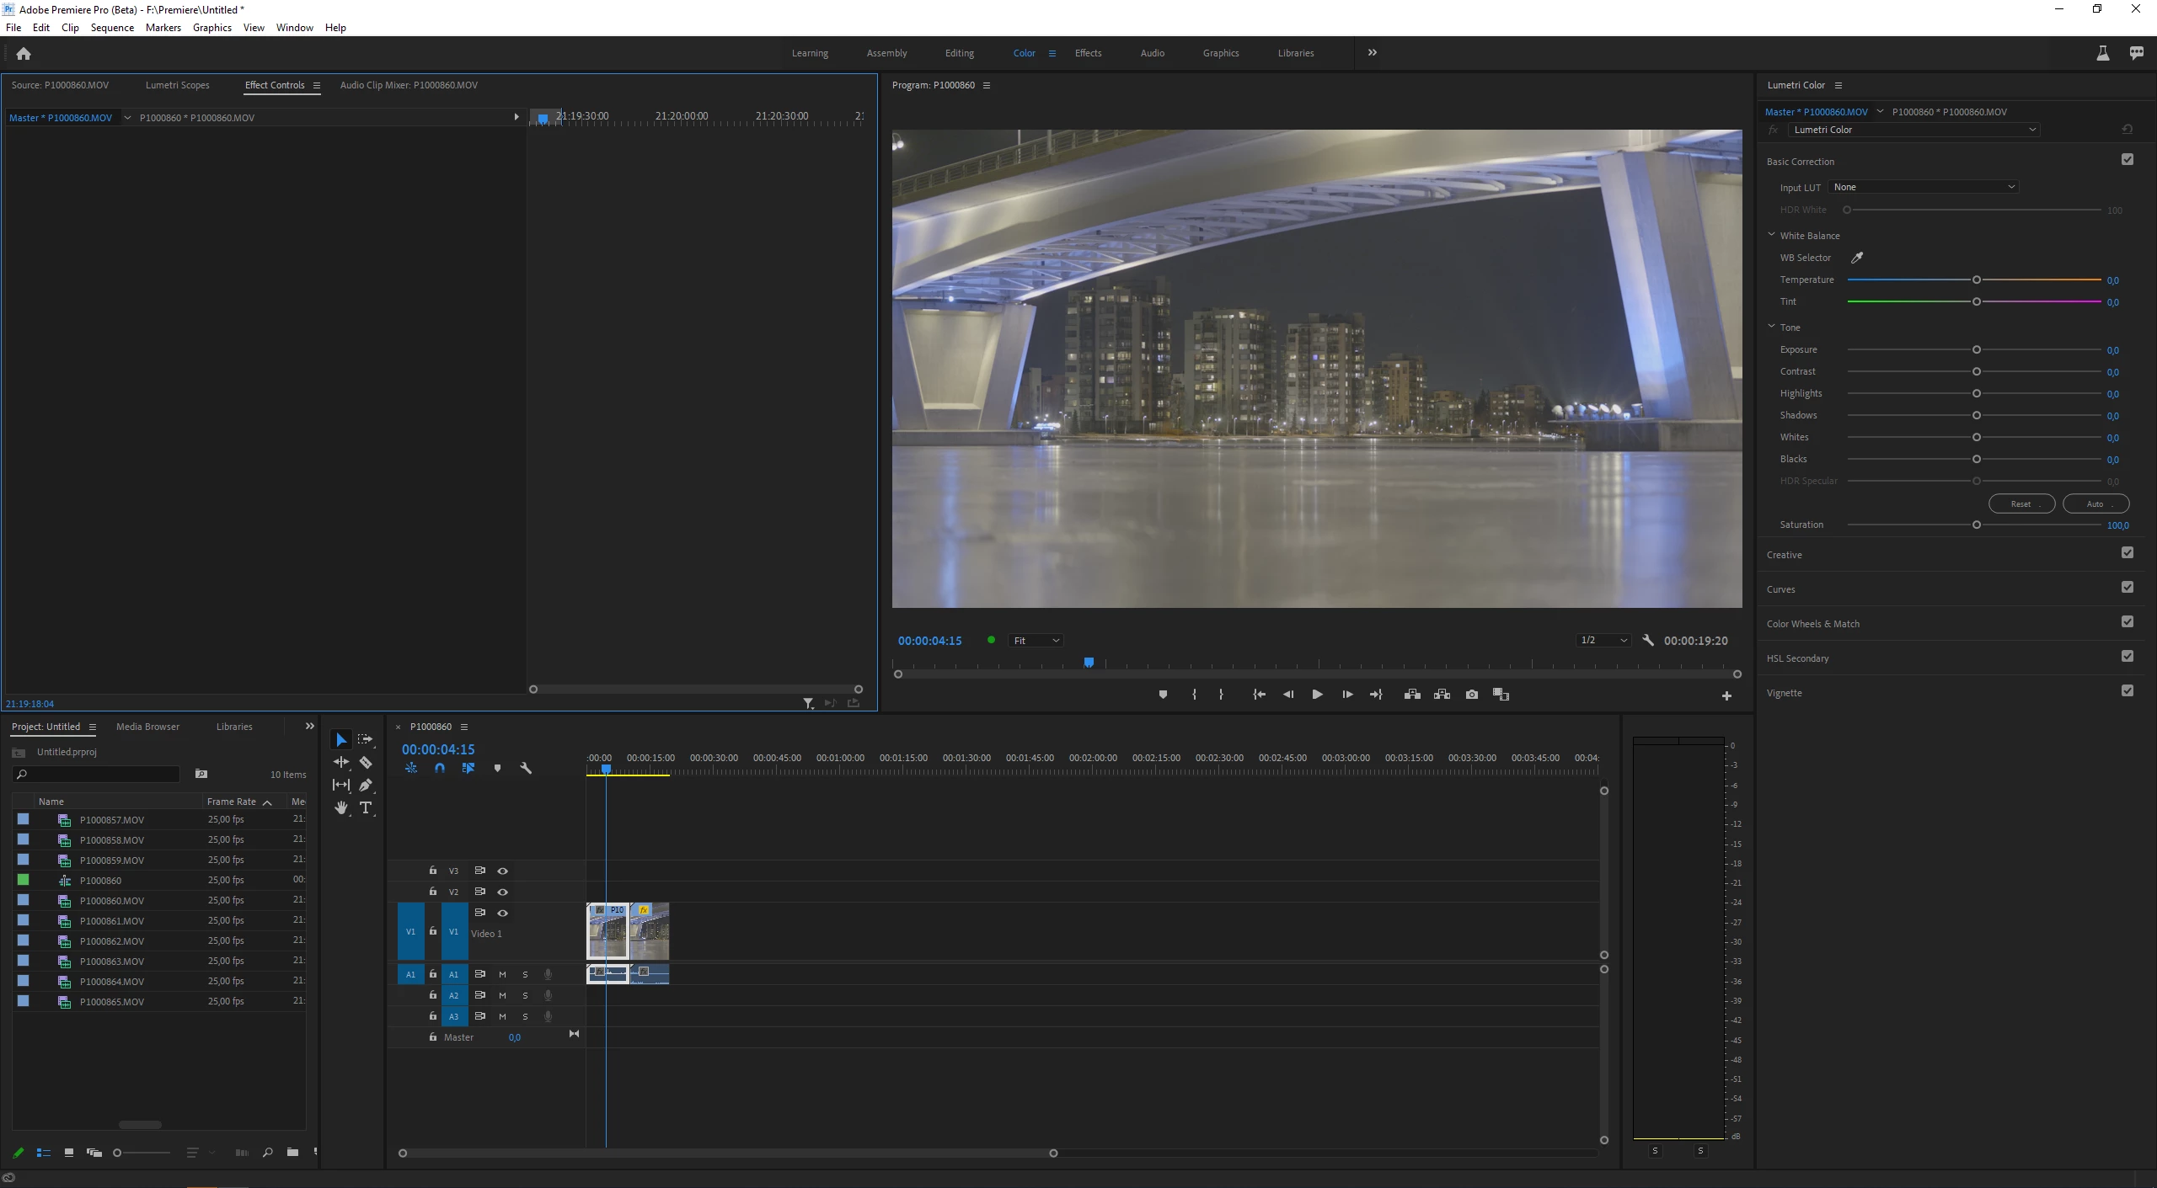Disable the Basic Correction checkbox
This screenshot has height=1188, width=2157.
[2127, 160]
